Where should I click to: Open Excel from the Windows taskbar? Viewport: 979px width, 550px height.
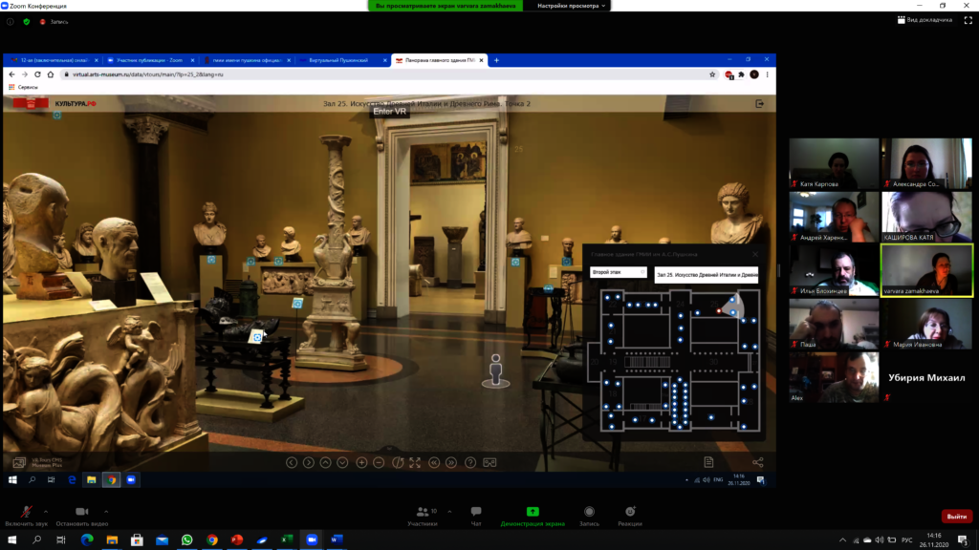pyautogui.click(x=287, y=539)
